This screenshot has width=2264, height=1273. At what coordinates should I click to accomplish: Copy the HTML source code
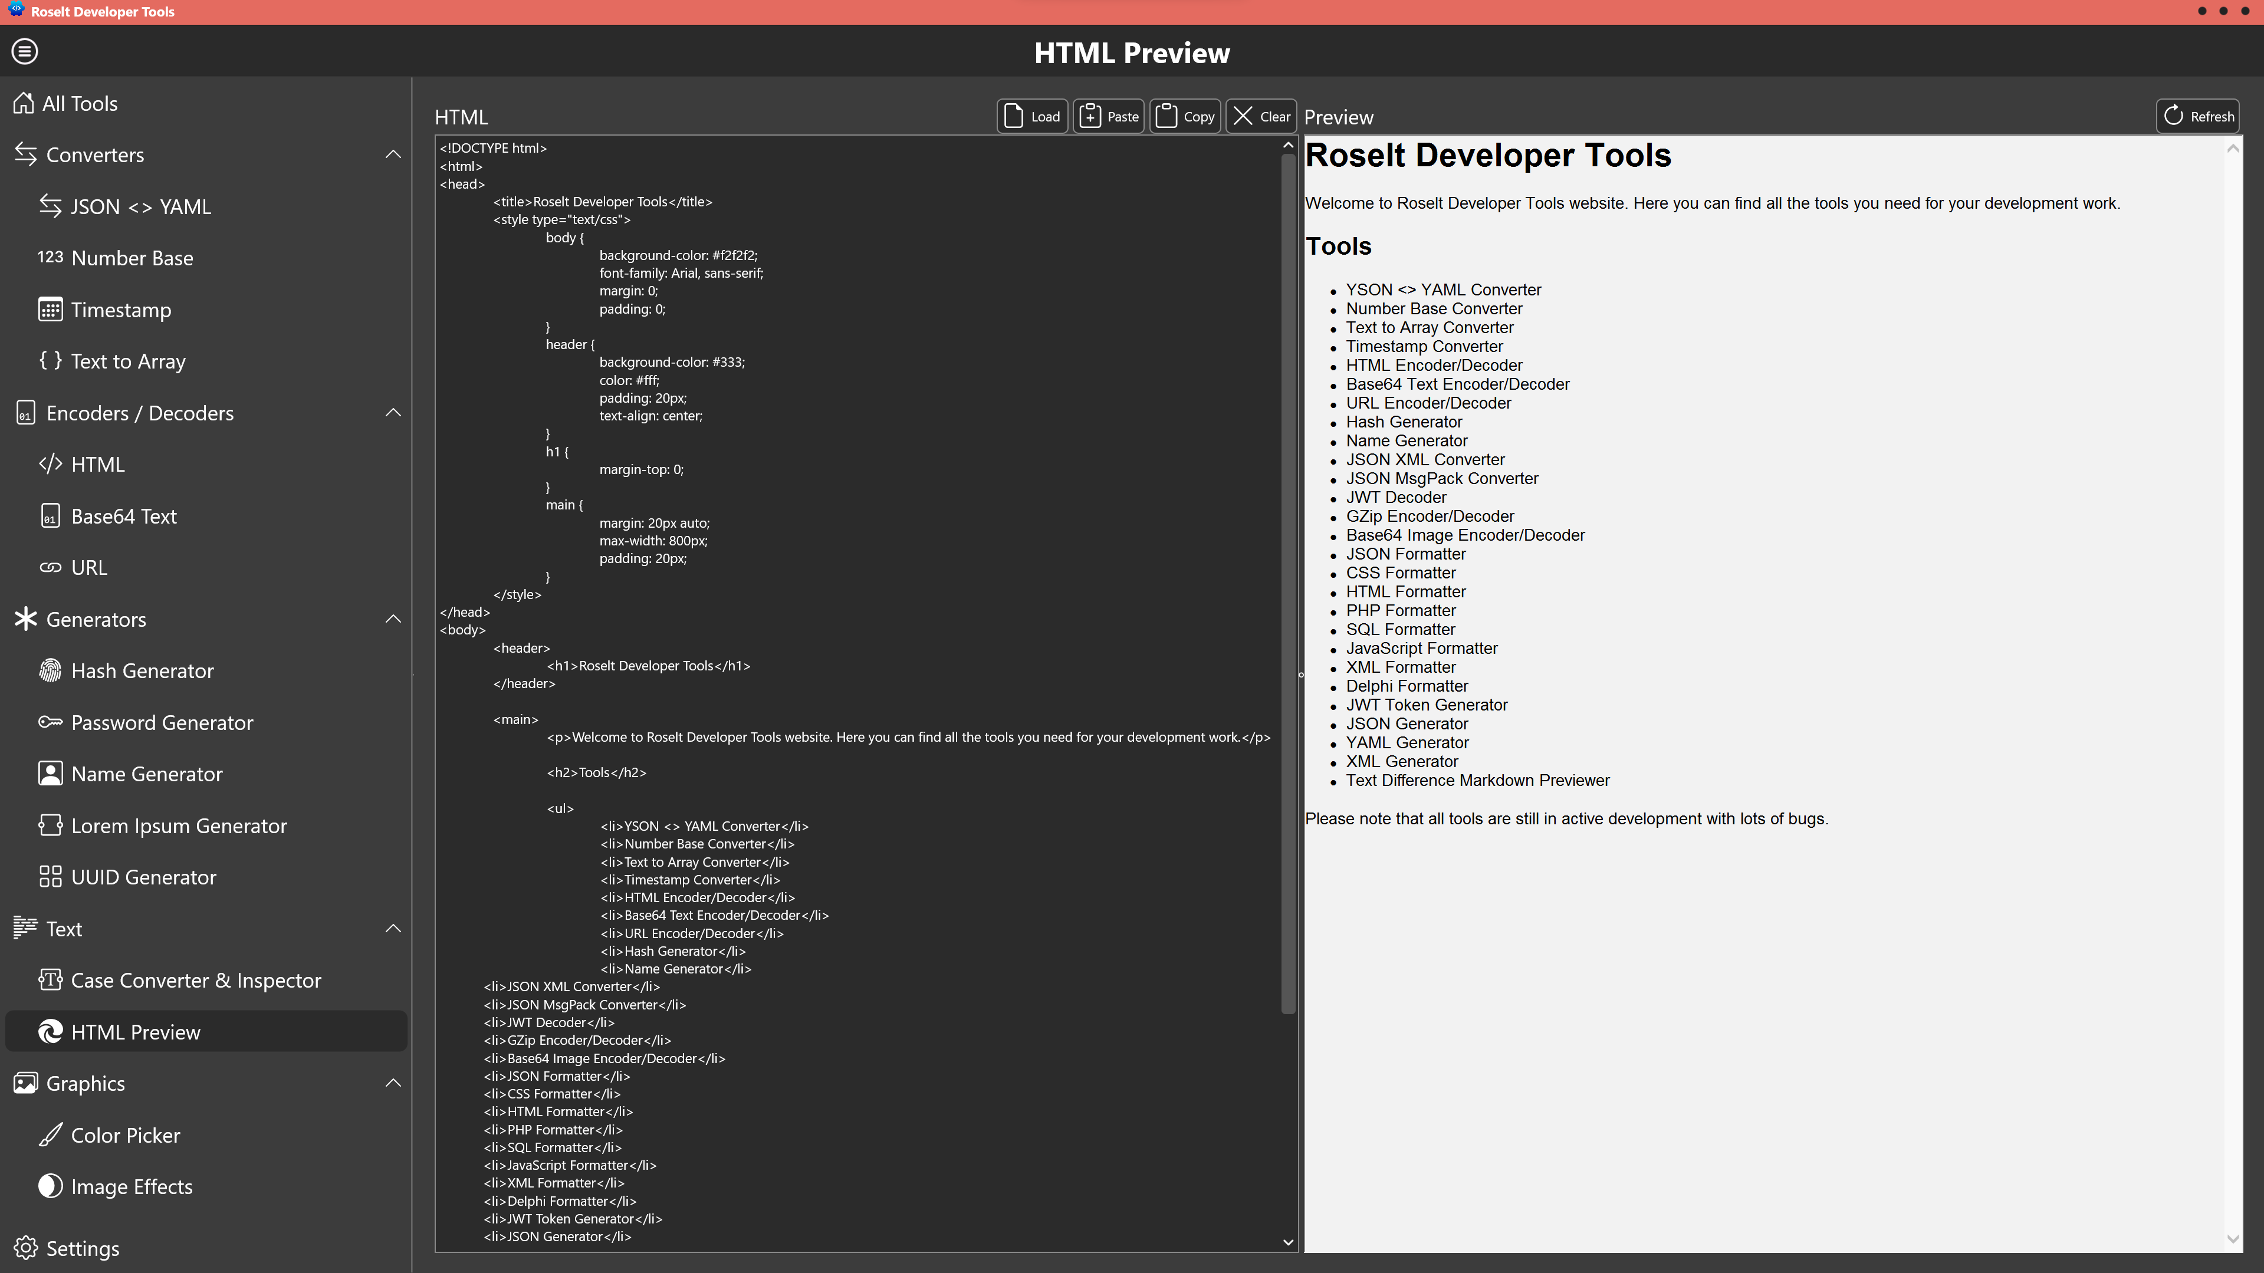(1185, 115)
